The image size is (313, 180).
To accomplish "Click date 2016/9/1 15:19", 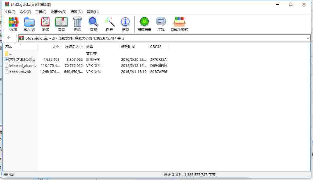I will click(x=134, y=72).
